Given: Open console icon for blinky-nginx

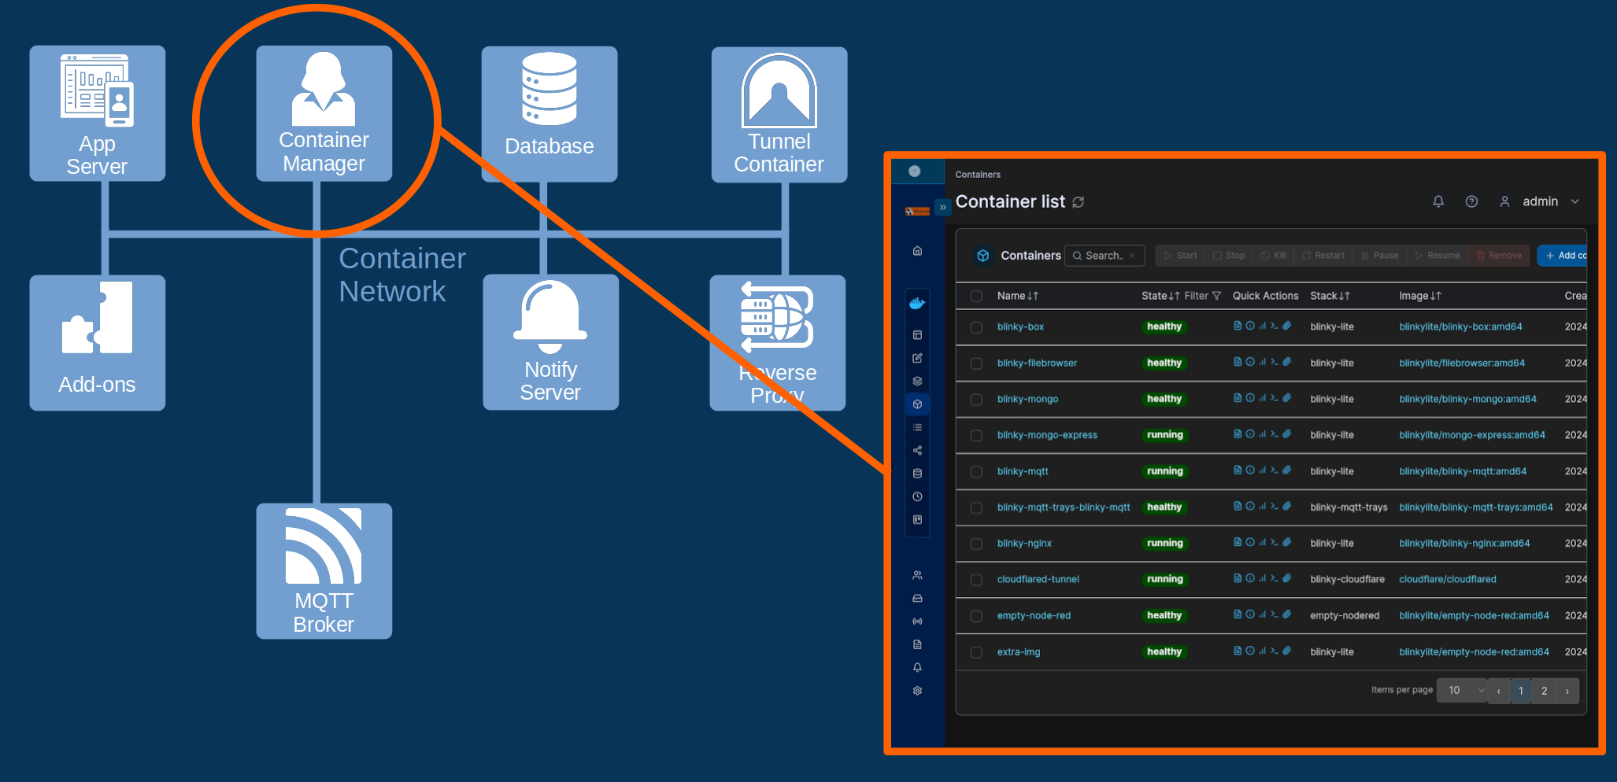Looking at the screenshot, I should (1274, 542).
